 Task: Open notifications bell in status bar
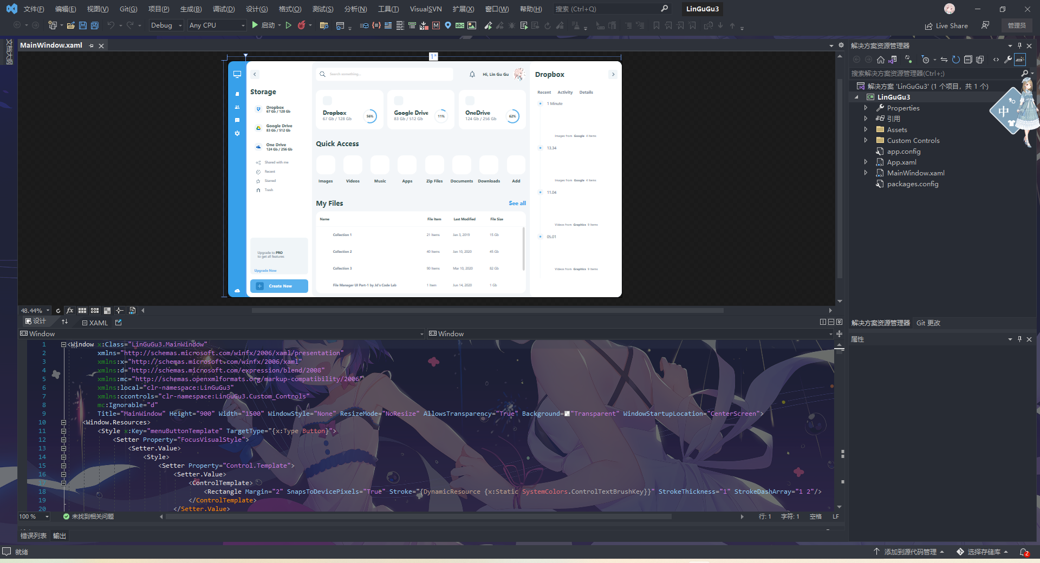point(1024,552)
